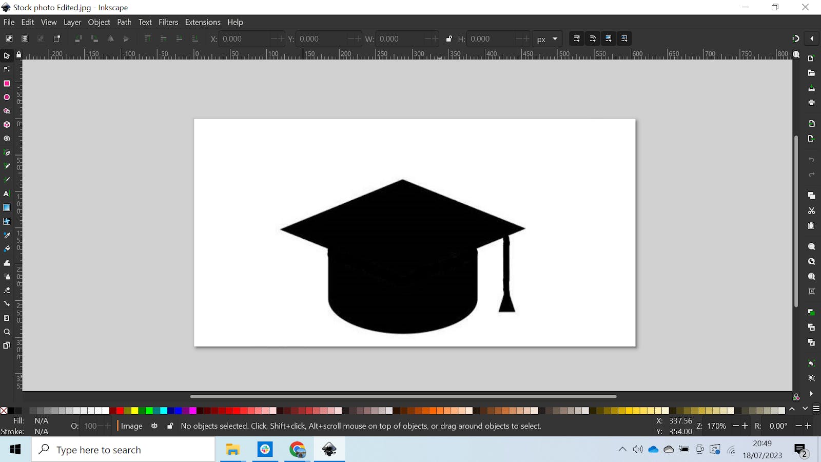Select the Node editing tool
The height and width of the screenshot is (462, 821).
(x=7, y=69)
